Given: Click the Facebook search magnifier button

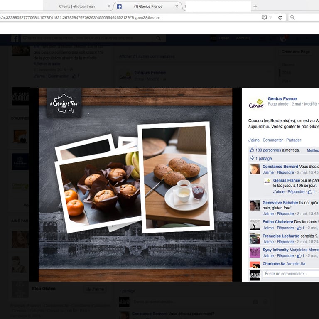Looking at the screenshot, I should pos(159,38).
